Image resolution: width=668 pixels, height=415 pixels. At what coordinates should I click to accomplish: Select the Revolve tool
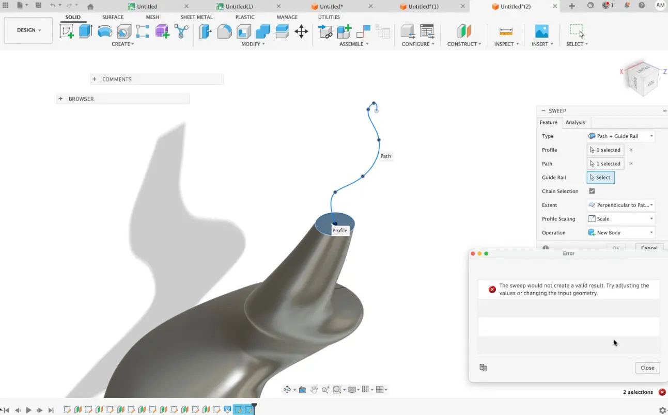[105, 31]
